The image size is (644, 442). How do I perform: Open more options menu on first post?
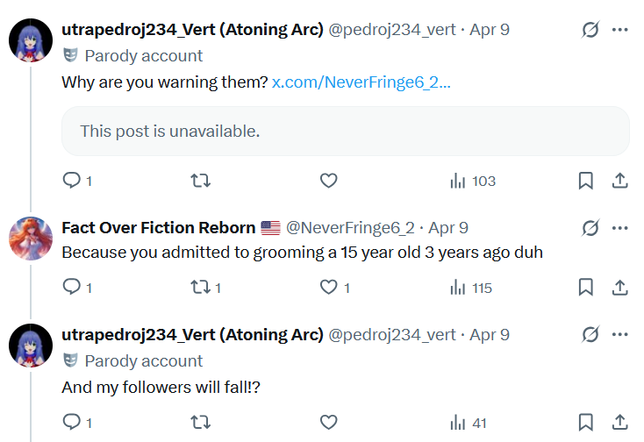pyautogui.click(x=619, y=30)
